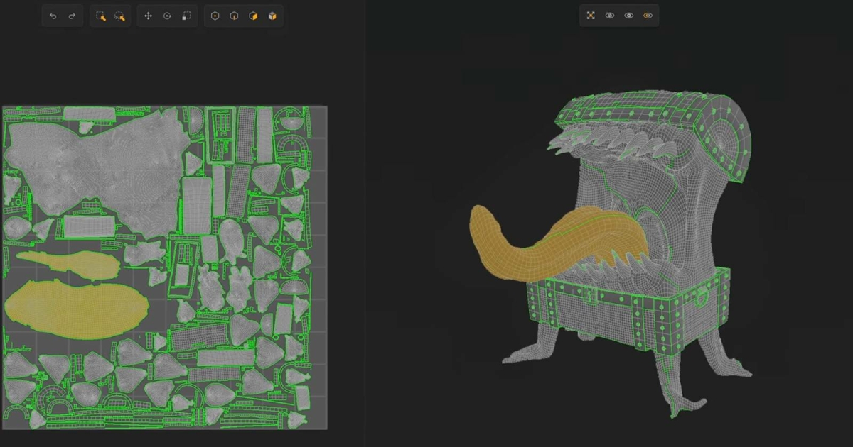Click the Redo arrow icon
The width and height of the screenshot is (853, 447).
click(x=72, y=16)
